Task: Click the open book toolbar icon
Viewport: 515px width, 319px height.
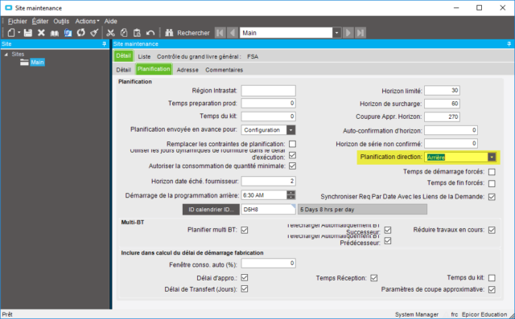Action: [x=55, y=33]
